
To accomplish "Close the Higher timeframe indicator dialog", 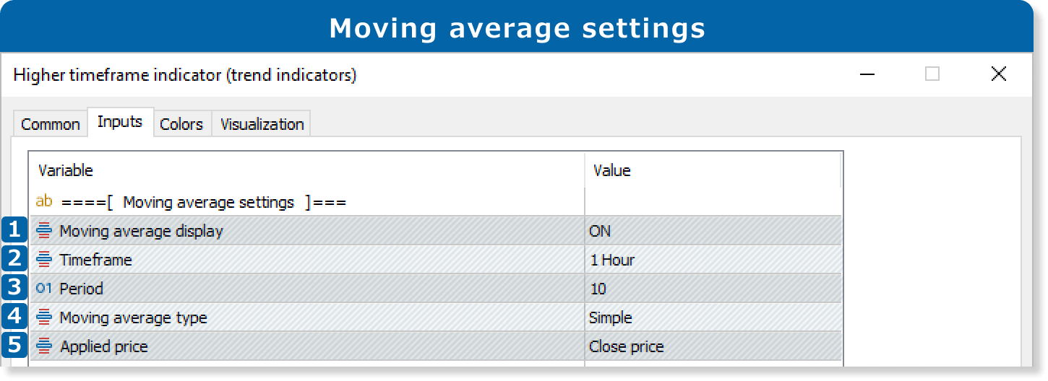I will (998, 74).
